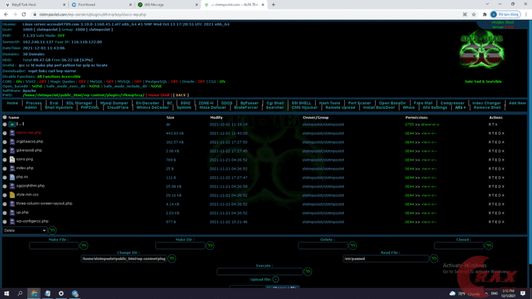Tick the checkbox for index.php
The width and height of the screenshot is (532, 299).
5,169
